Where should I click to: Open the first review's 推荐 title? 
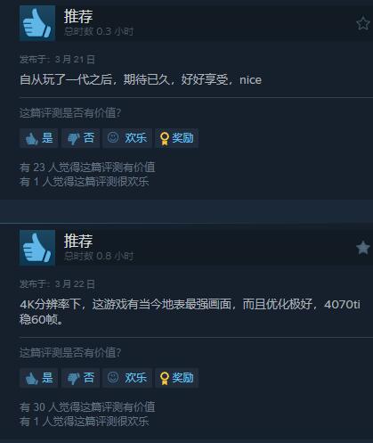tap(78, 16)
